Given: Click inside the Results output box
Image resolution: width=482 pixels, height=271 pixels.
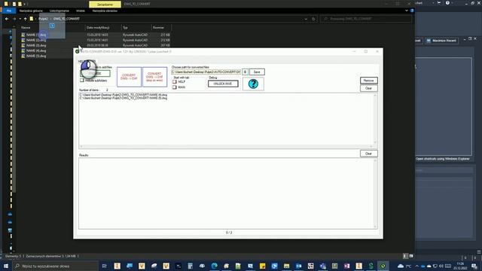Looking at the screenshot, I should coord(226,193).
